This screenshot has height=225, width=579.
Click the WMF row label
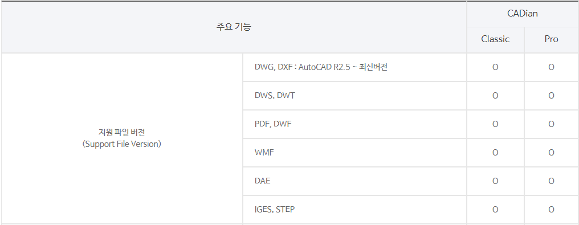(x=264, y=152)
